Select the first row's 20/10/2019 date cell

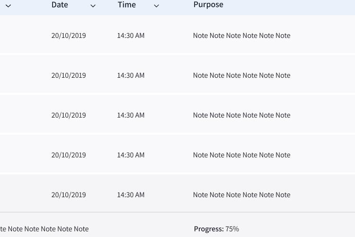pos(69,36)
